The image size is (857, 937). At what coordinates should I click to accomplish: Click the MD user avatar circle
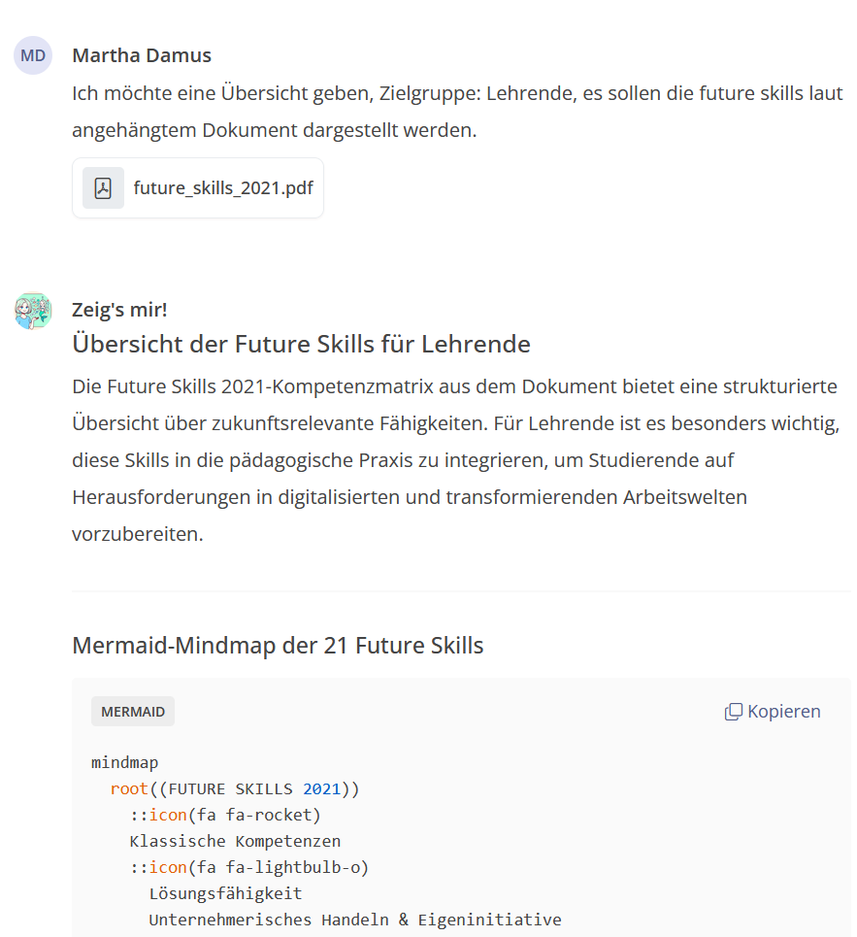pos(33,55)
